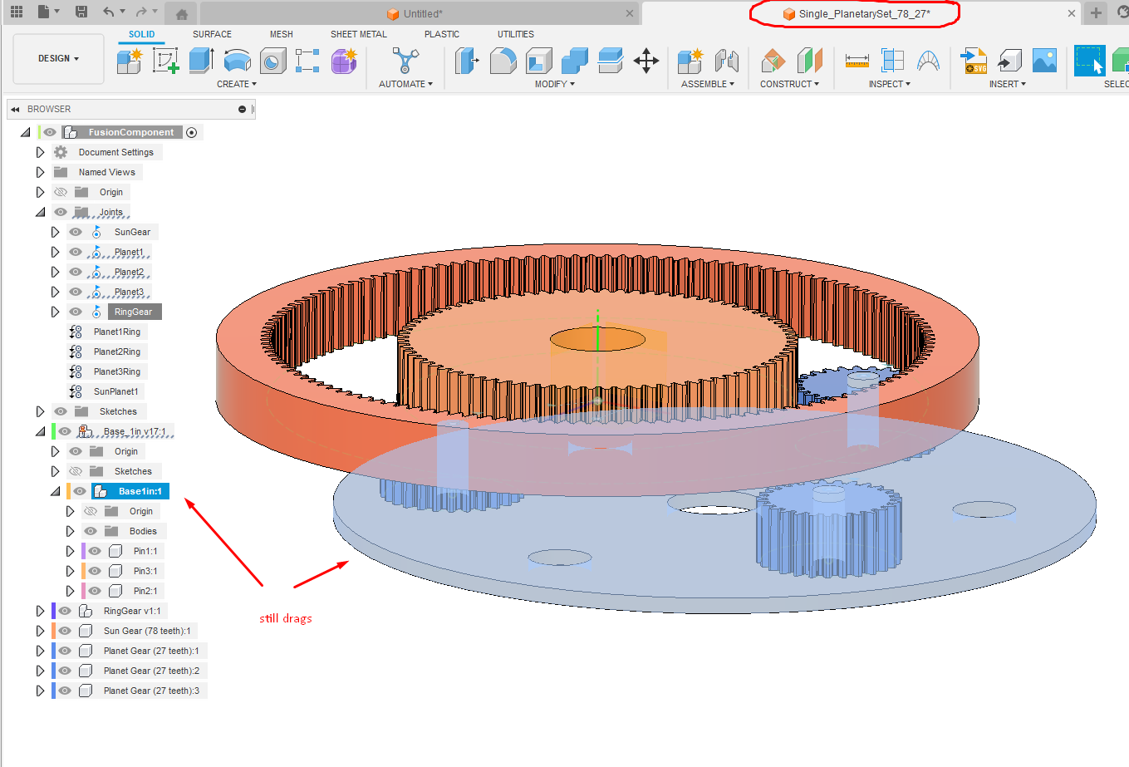This screenshot has width=1129, height=767.
Task: Open the DESIGN workspace dropdown
Action: 58,59
